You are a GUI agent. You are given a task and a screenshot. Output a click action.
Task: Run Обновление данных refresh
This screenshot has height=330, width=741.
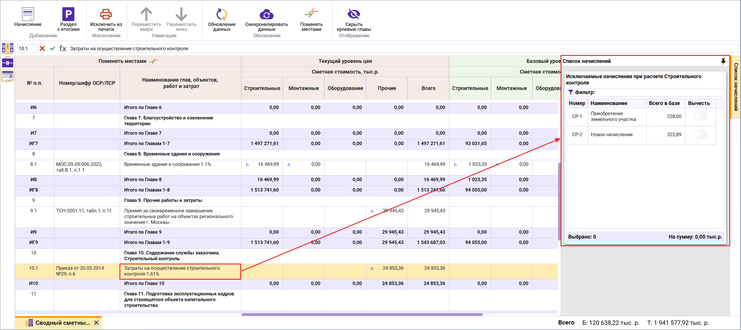point(222,14)
